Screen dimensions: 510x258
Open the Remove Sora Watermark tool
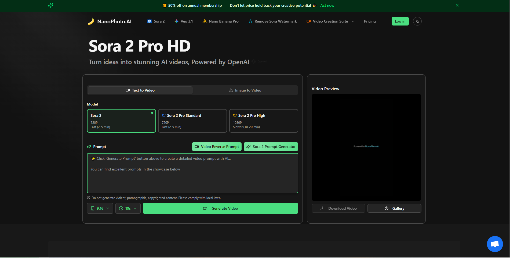point(273,21)
